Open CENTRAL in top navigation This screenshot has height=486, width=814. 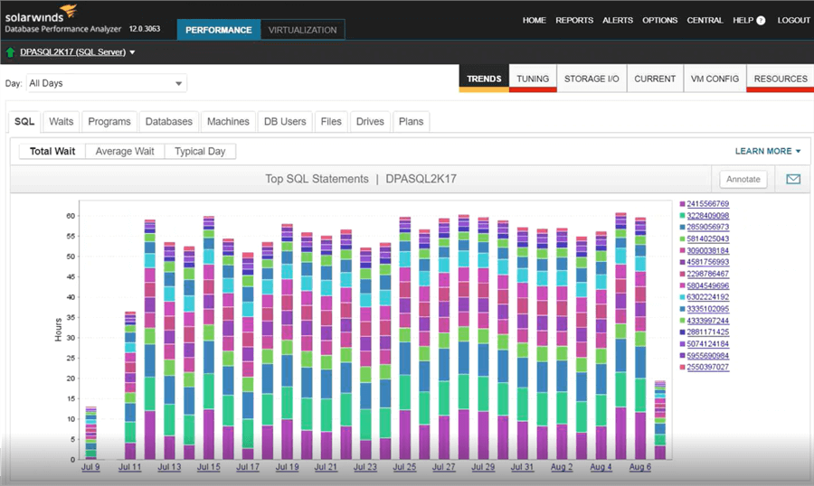(x=705, y=20)
